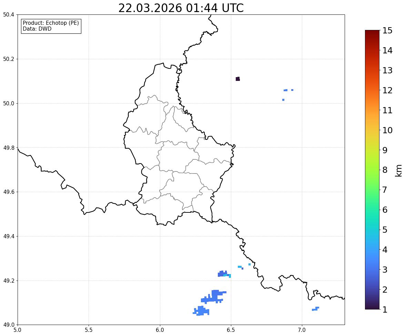Click the colorbar tick label 12

(x=387, y=90)
